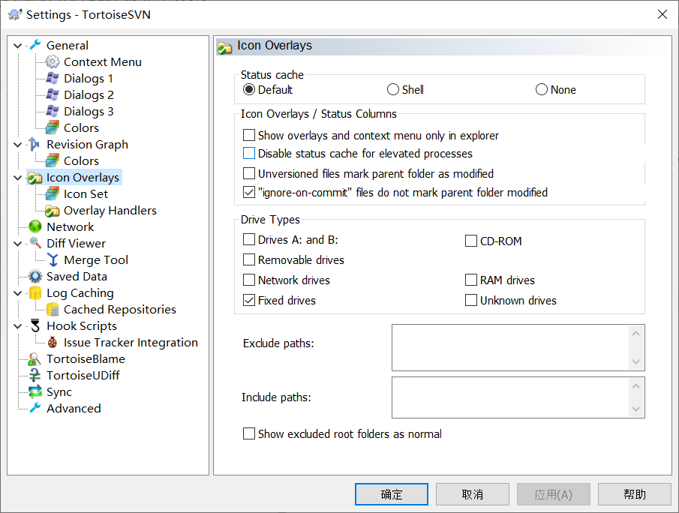Click the 确定 confirm button

tap(392, 494)
